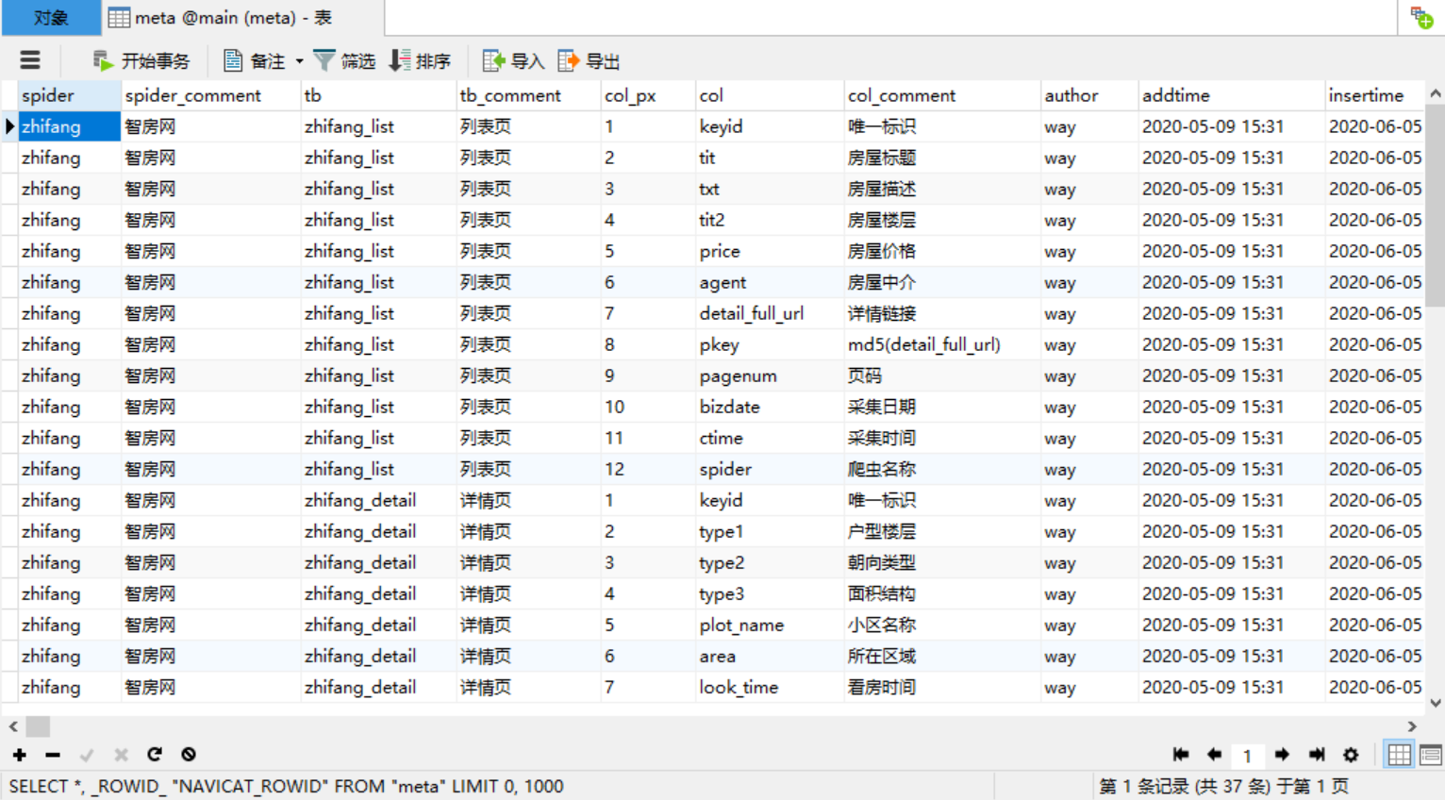This screenshot has height=800, width=1445.
Task: Click the col column header
Action: (x=770, y=95)
